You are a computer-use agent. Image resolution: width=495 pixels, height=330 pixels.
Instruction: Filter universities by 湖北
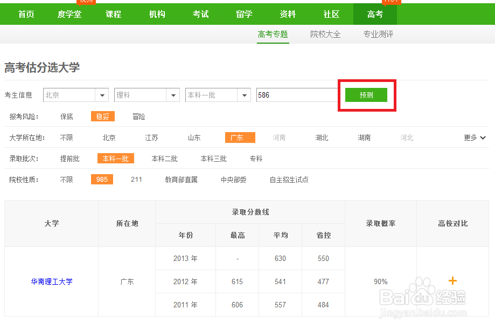point(322,138)
